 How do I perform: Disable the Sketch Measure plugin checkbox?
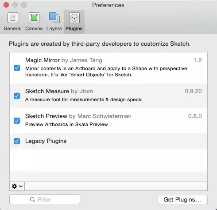17,96
